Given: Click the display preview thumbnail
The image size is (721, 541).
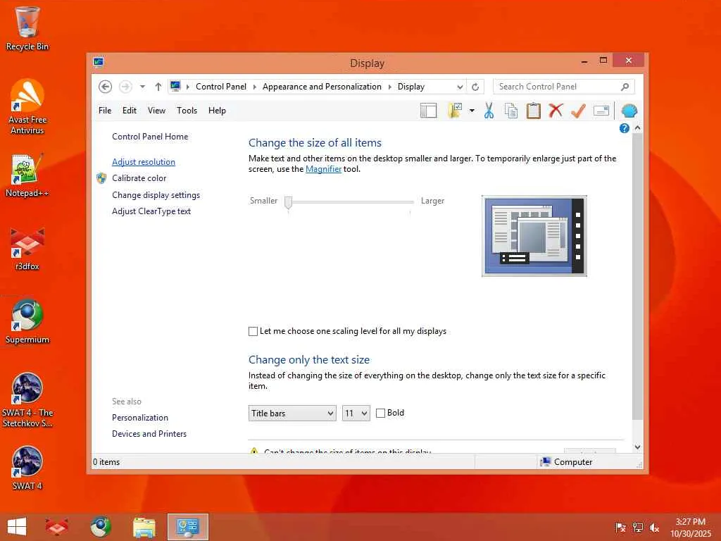Looking at the screenshot, I should click(x=534, y=236).
